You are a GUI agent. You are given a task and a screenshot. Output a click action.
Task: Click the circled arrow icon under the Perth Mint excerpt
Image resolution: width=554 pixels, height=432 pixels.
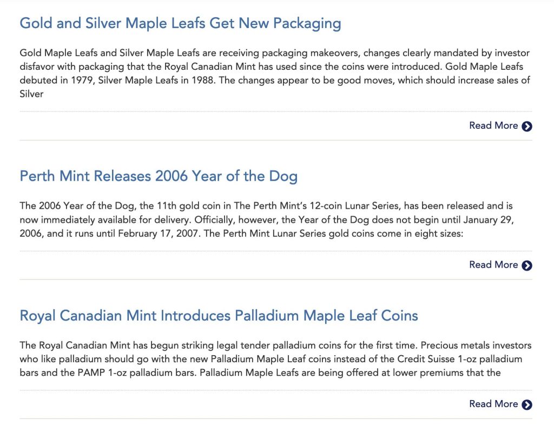click(x=527, y=265)
